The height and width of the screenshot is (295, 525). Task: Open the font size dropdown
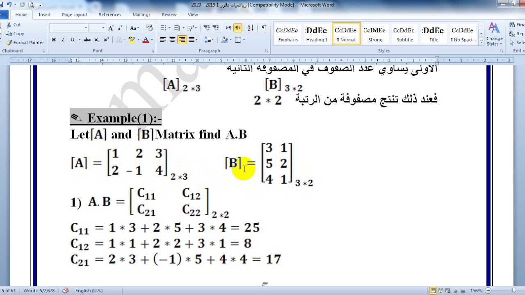click(x=103, y=28)
